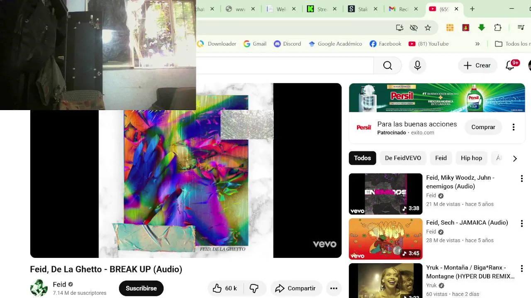Click Feid, Miky Woodz, Juhn - enemigos title

460,182
